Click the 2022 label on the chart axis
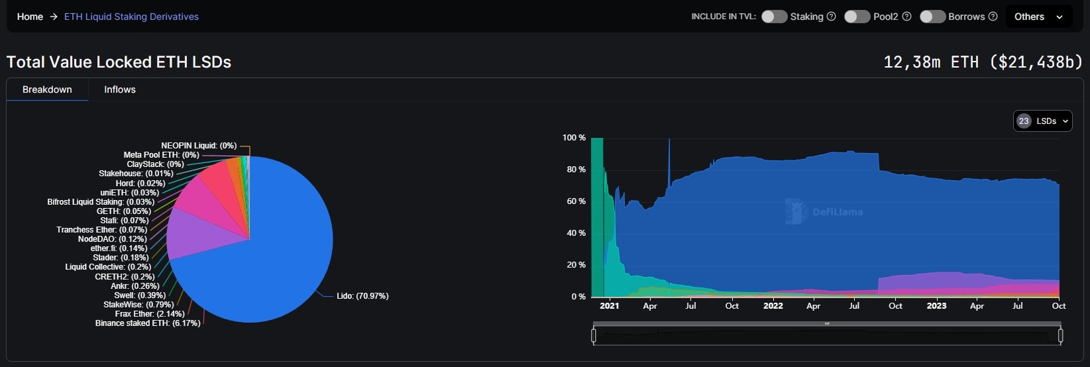 coord(773,306)
